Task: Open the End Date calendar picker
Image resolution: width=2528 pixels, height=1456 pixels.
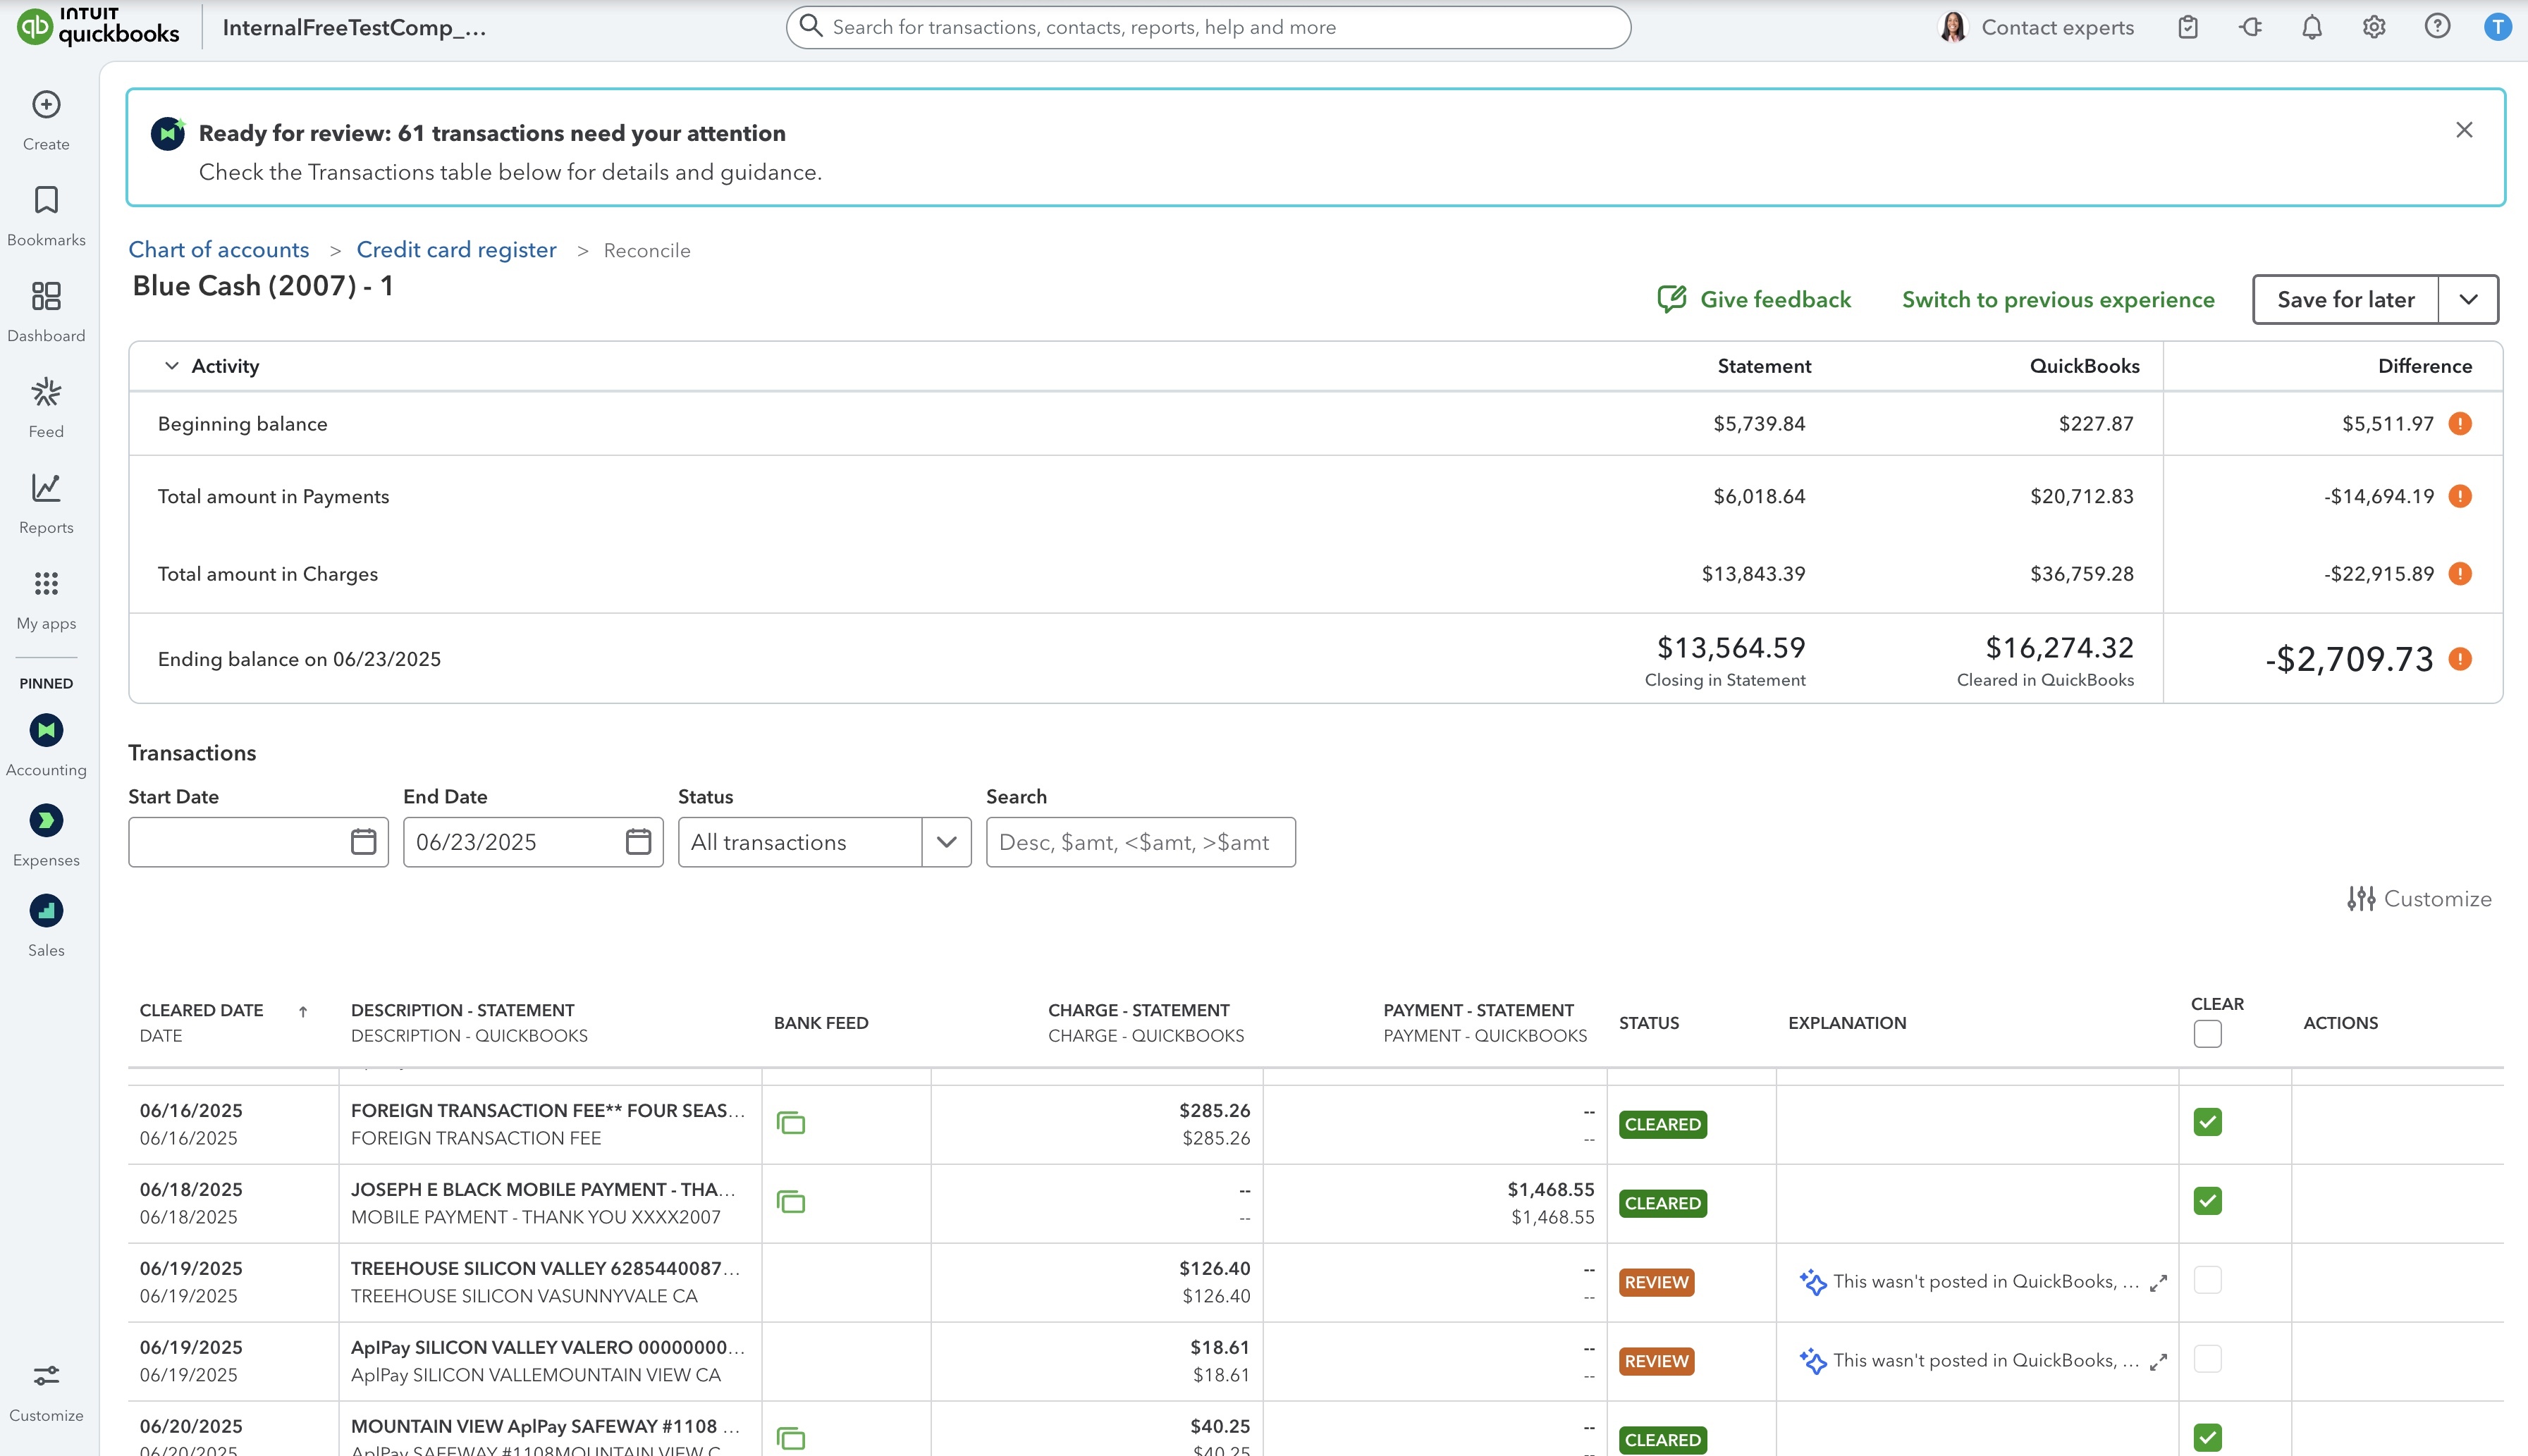Action: [638, 842]
